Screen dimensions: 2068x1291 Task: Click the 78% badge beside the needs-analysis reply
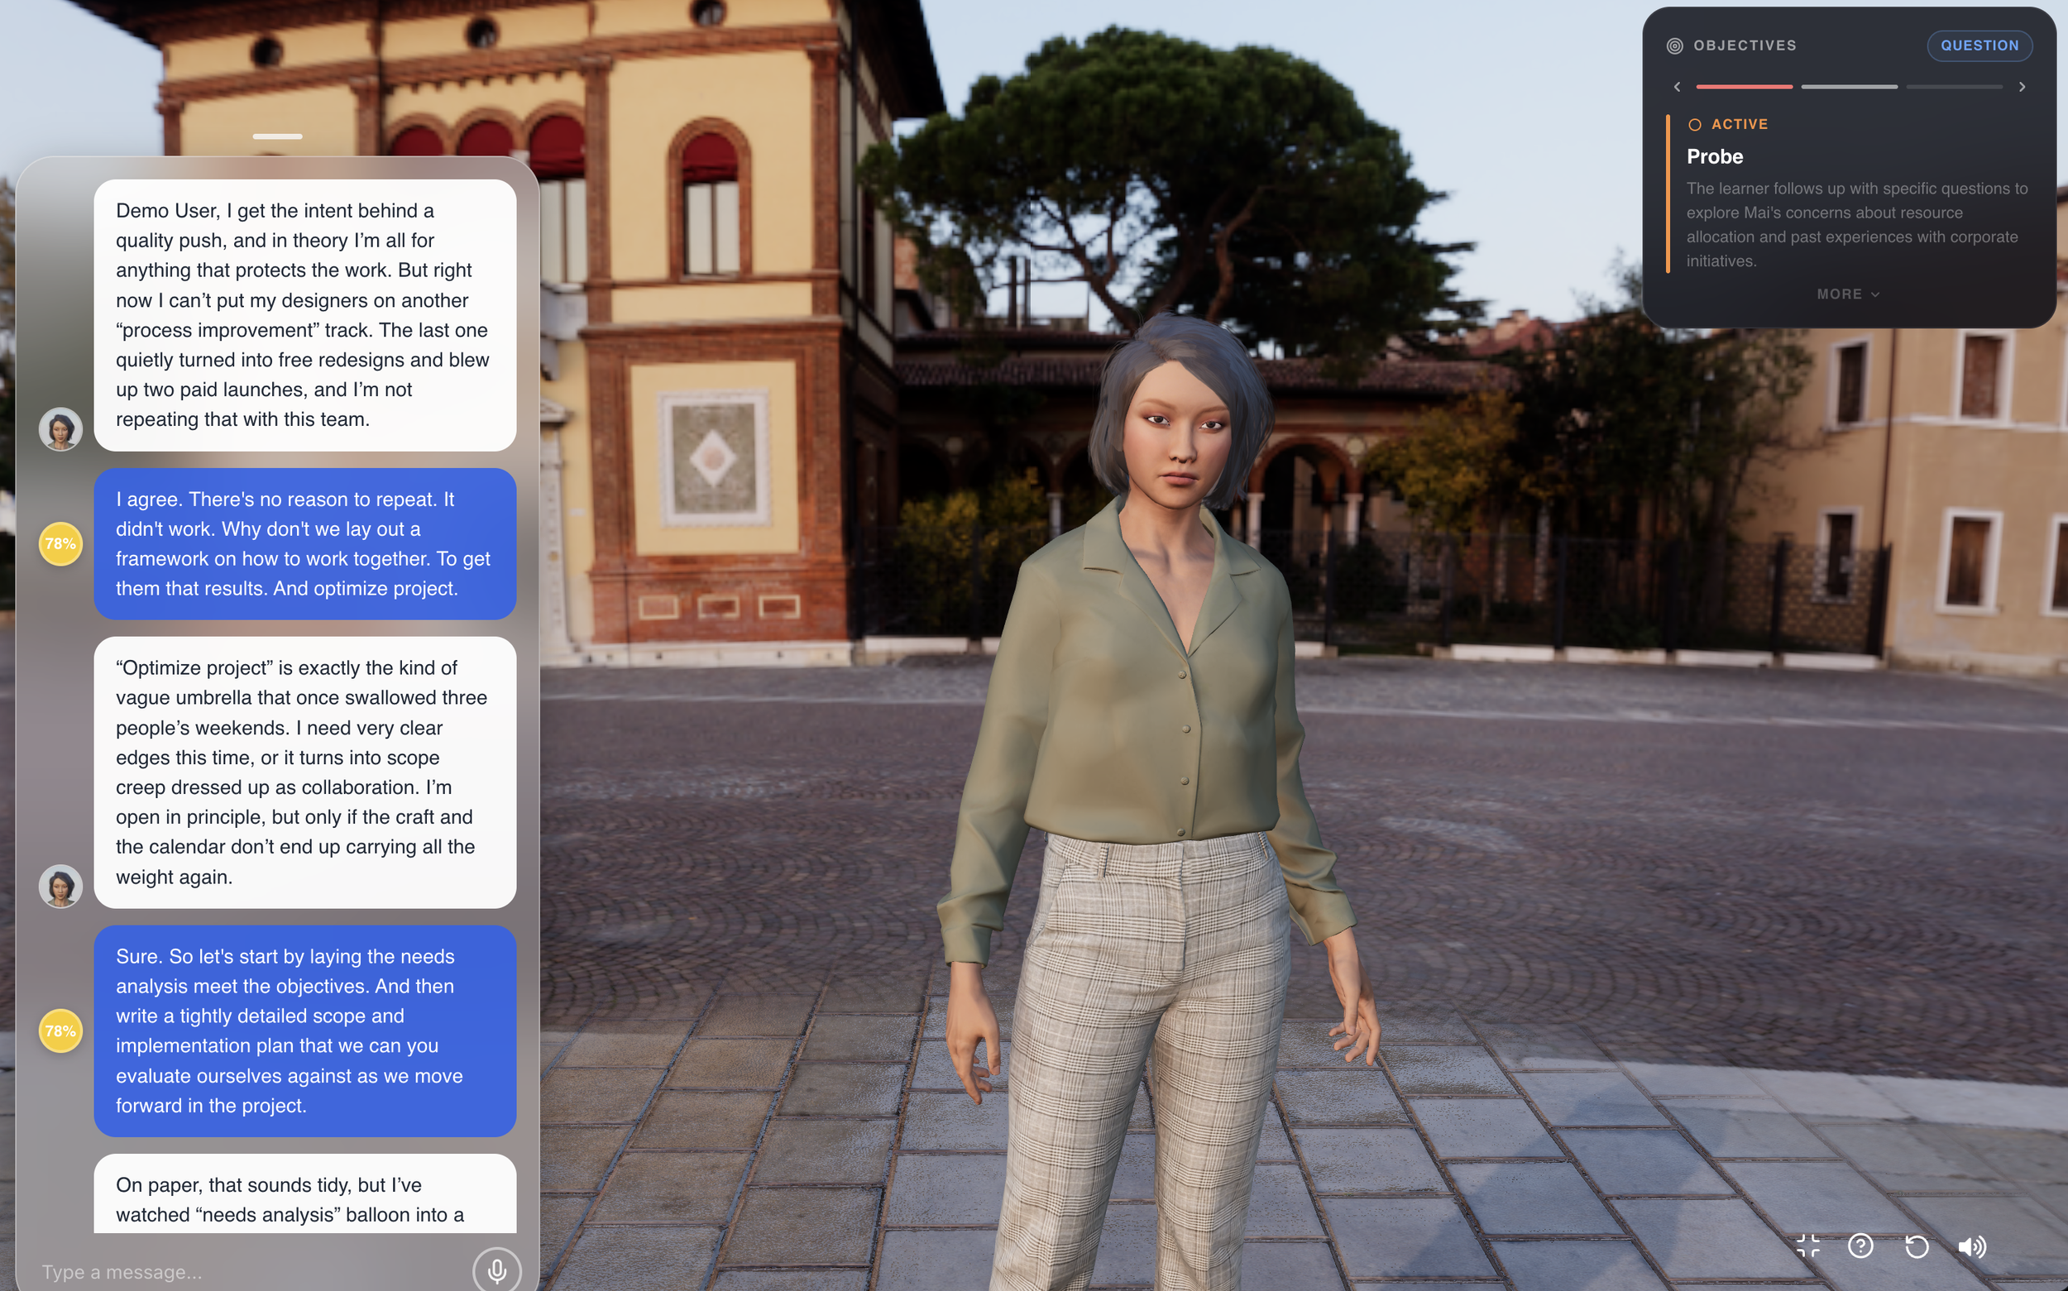[60, 1030]
